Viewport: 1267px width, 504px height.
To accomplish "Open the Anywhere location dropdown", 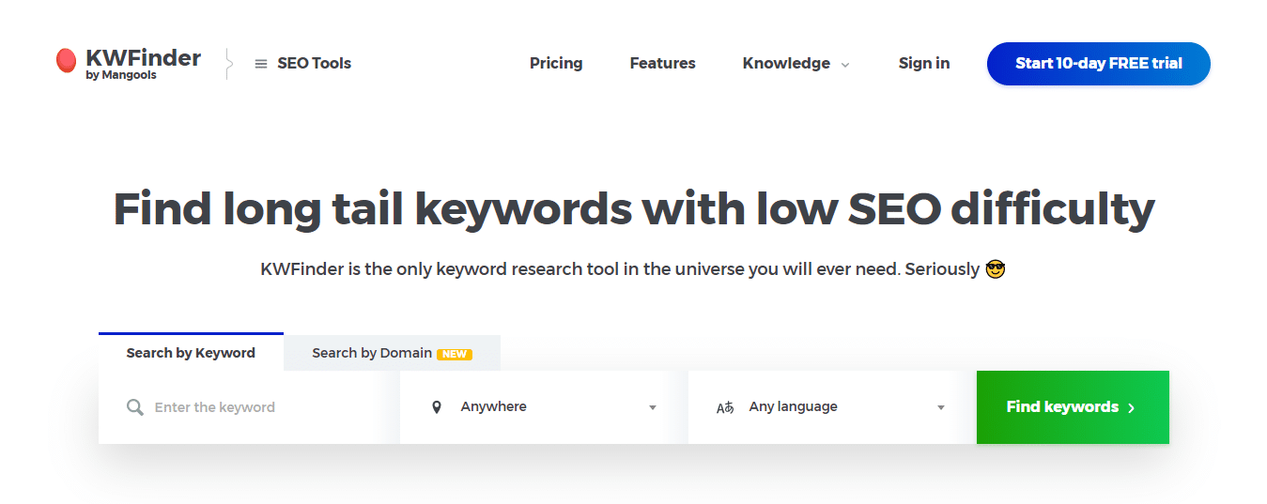I will (x=544, y=407).
